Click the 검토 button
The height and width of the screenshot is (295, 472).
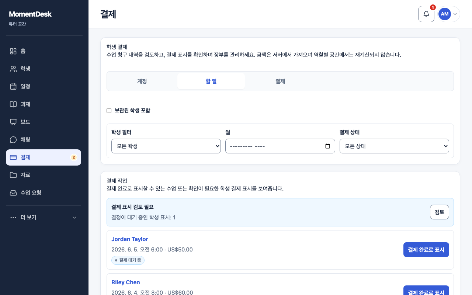point(440,212)
